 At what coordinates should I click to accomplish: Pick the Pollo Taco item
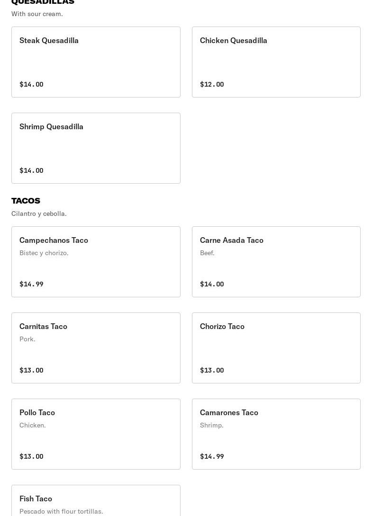(x=96, y=434)
